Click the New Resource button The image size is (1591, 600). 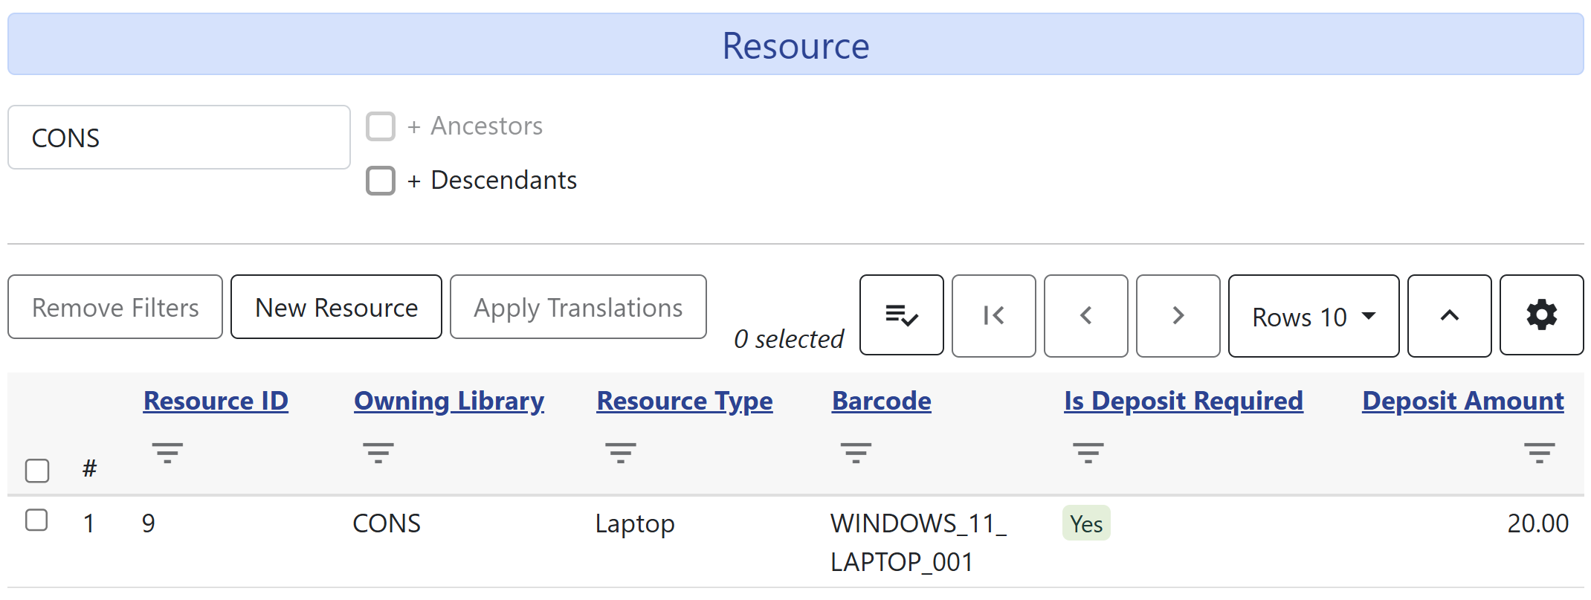[336, 307]
